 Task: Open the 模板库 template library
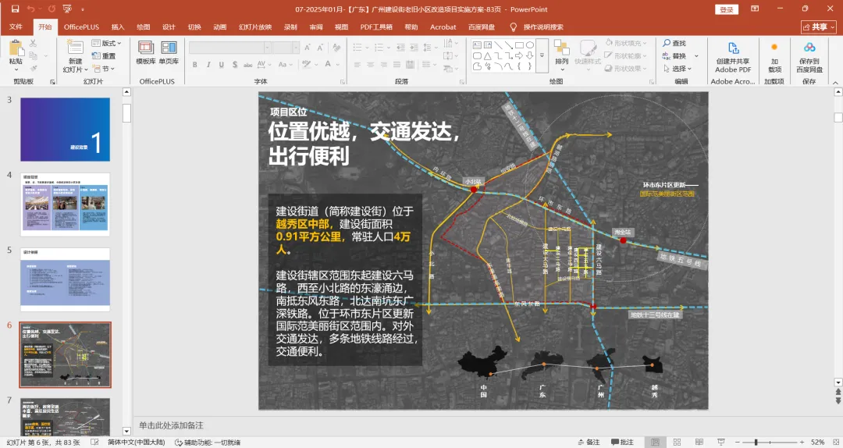(146, 53)
